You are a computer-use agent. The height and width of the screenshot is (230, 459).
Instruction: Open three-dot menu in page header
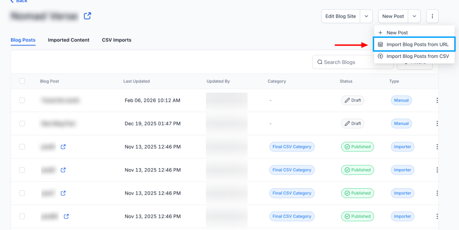(x=432, y=16)
